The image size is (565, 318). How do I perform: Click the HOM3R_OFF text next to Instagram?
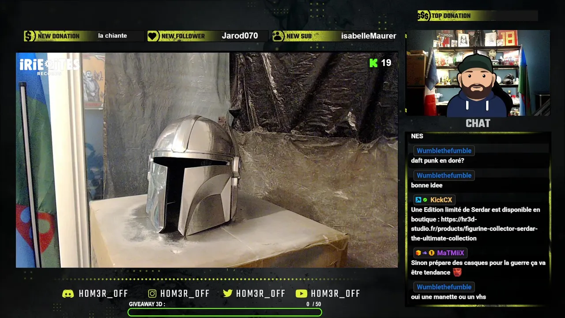(185, 294)
